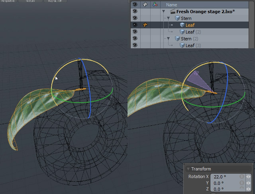255x194 pixels.
Task: Open the Perspective view type menu
Action: tap(8, 1)
